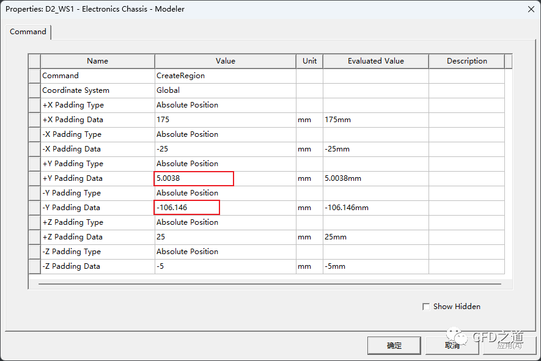The height and width of the screenshot is (361, 541).
Task: Open the +Z Padding Type dropdown
Action: coord(225,222)
